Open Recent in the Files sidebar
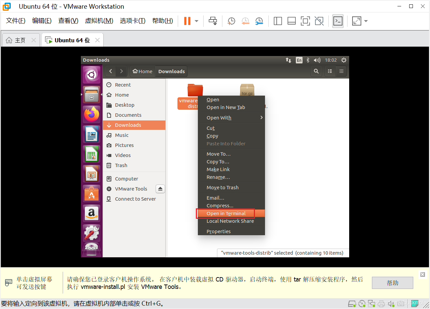This screenshot has width=430, height=309. click(134, 85)
